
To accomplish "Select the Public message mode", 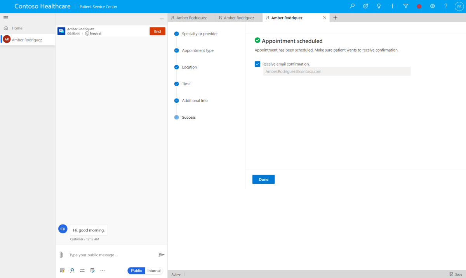I will tap(136, 271).
